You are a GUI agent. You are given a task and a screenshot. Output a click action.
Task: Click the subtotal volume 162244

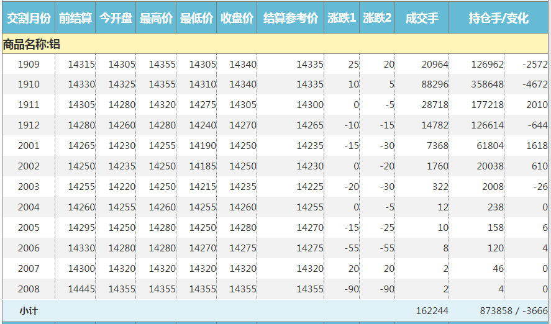430,310
